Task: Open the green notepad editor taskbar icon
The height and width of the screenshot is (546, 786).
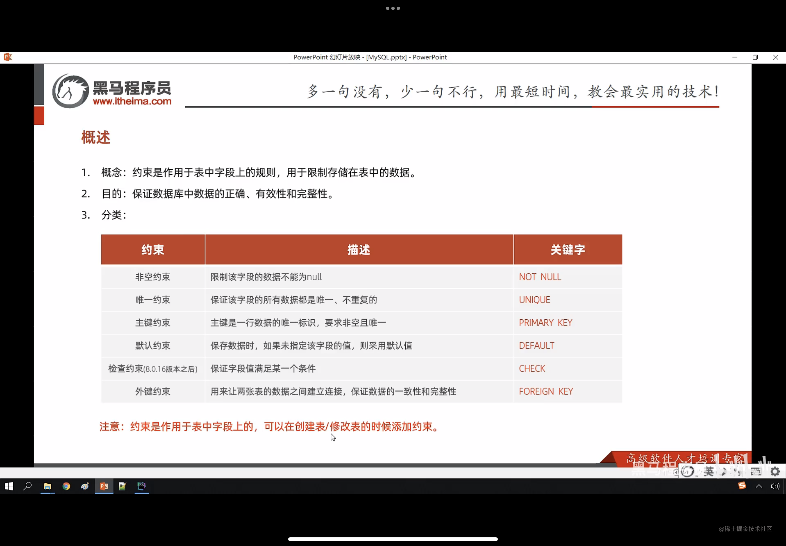Action: (123, 486)
